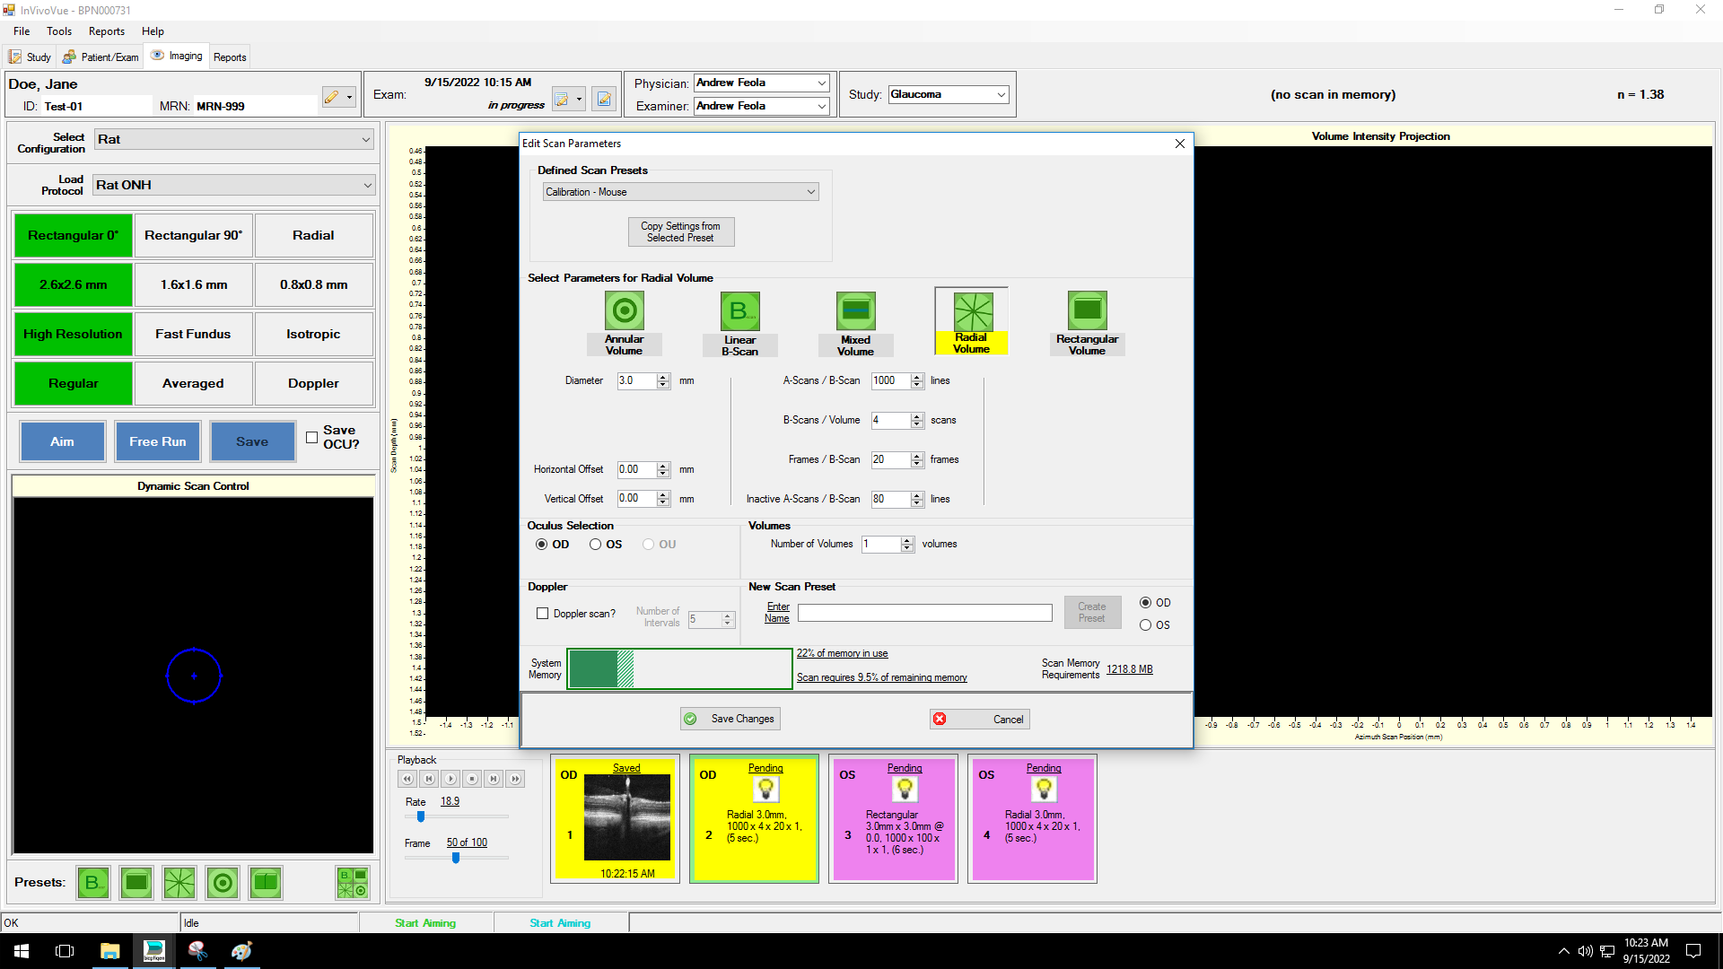Click the Enter Name preset text field
This screenshot has height=969, width=1723.
(x=924, y=613)
